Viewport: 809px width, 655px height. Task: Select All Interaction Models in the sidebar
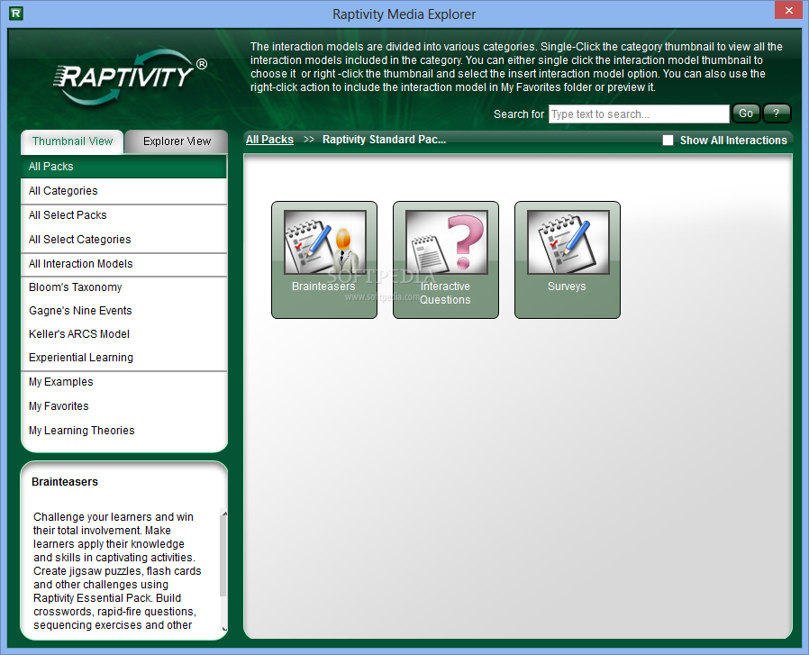tap(123, 264)
